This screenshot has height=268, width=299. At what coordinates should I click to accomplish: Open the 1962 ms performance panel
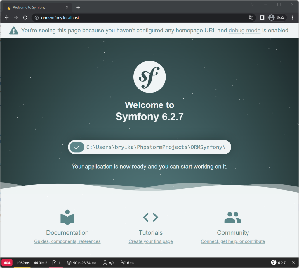22,263
